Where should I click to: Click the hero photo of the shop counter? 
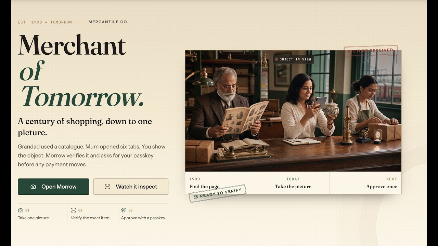point(293,111)
